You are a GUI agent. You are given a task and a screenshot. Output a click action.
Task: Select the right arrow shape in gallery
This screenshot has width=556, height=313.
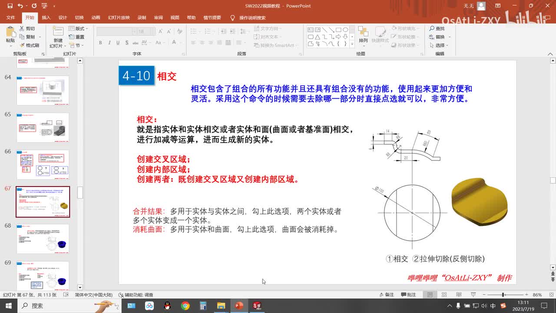click(338, 37)
